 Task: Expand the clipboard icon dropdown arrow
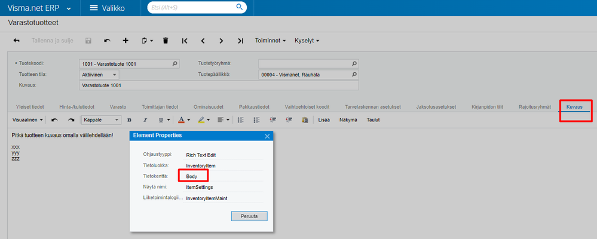click(x=151, y=41)
